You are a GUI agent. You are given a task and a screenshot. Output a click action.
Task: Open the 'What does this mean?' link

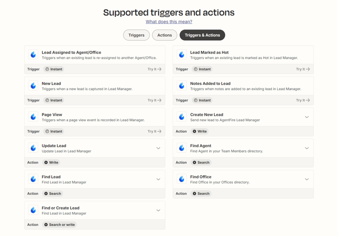click(x=169, y=22)
